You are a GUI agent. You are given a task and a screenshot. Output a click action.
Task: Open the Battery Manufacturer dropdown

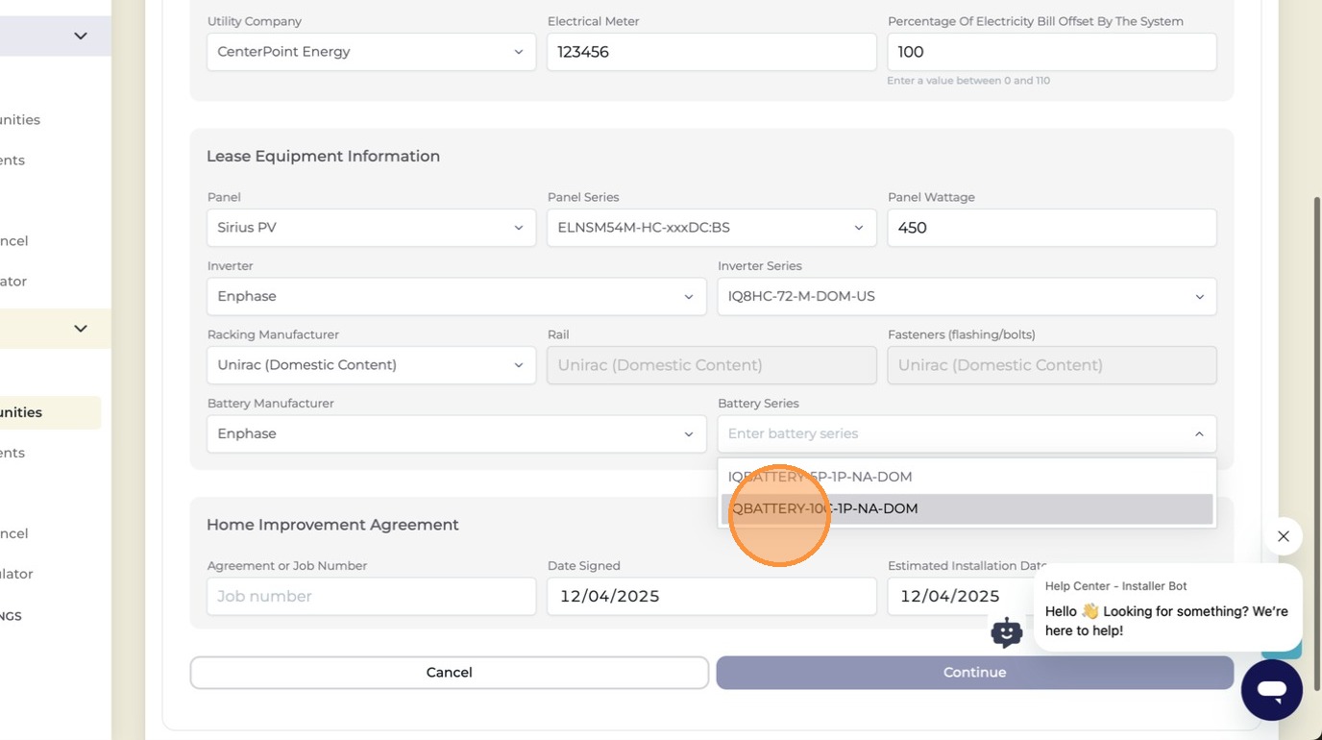point(456,434)
